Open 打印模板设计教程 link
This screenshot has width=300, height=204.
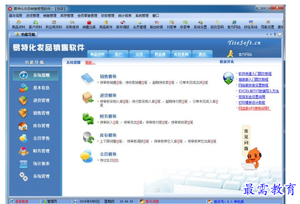pos(252,103)
